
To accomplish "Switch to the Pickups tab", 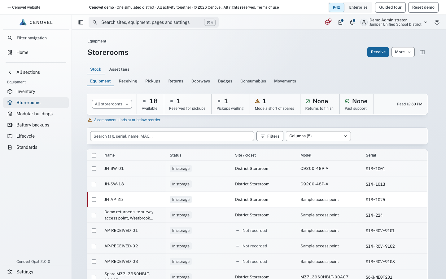I will click(153, 81).
